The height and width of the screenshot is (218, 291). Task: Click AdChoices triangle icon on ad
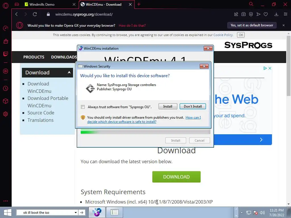265,68
